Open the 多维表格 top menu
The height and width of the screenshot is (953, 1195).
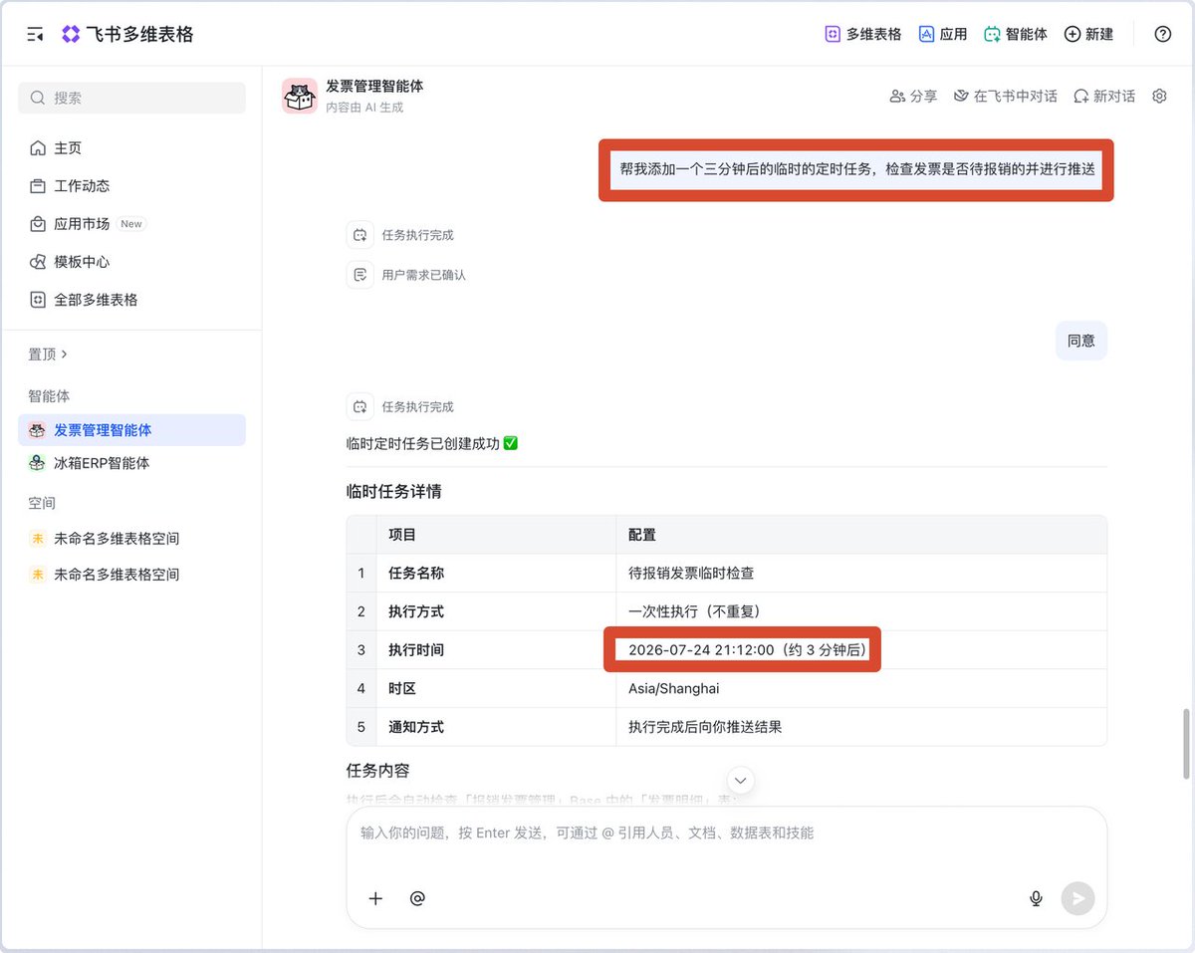[862, 34]
